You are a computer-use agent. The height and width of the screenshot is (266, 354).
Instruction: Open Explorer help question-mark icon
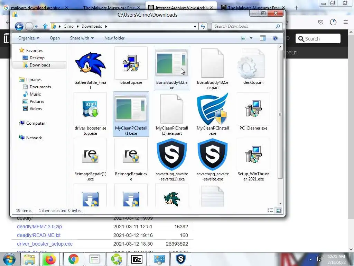(x=275, y=38)
